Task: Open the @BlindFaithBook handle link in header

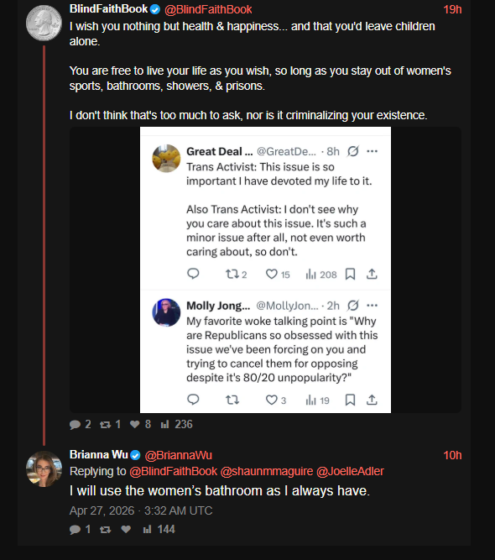Action: pos(208,9)
